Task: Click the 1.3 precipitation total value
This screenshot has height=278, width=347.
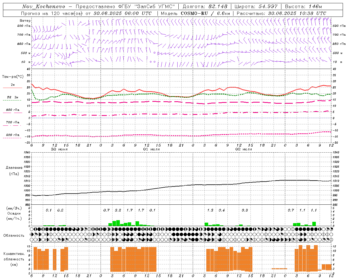Action: 210,210
